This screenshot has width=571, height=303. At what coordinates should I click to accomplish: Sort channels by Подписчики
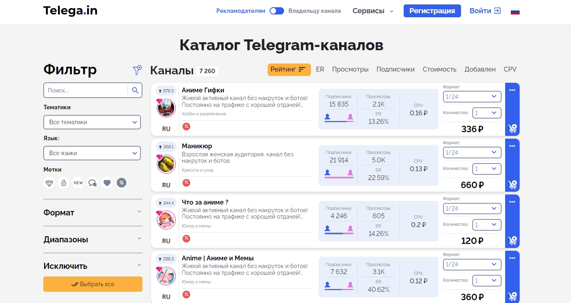tap(396, 69)
